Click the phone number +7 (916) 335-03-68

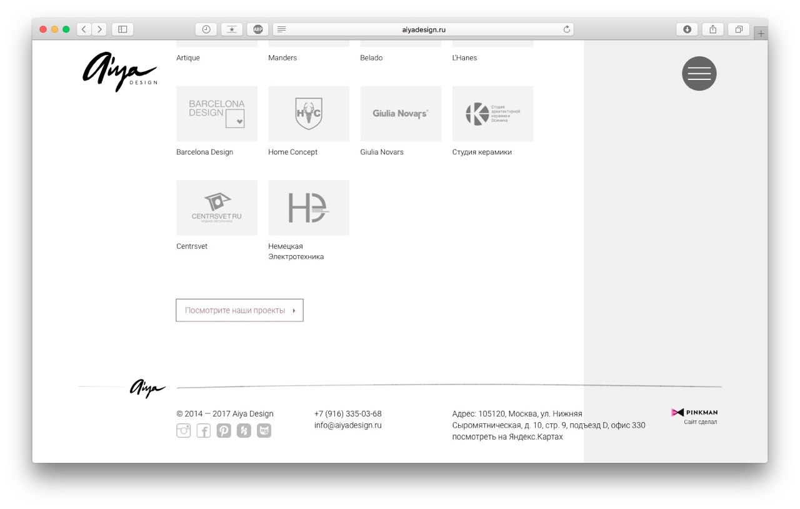click(x=348, y=414)
